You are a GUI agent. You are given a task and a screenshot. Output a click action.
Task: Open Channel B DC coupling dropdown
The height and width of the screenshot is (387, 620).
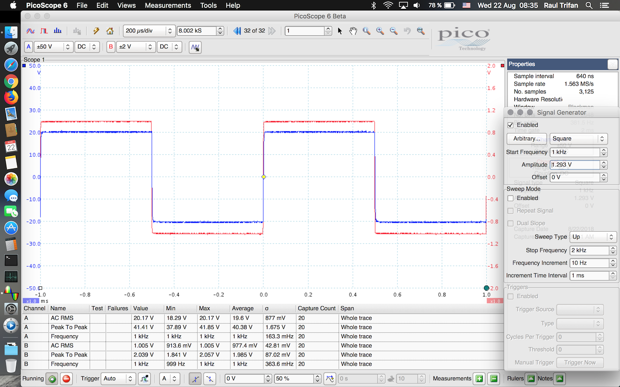click(x=170, y=47)
